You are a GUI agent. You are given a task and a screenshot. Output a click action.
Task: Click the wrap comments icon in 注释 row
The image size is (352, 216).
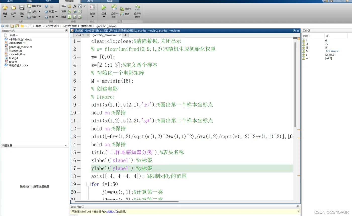[x=80, y=12]
